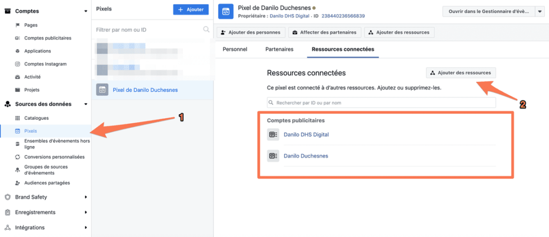Switch to the Personnel tab

point(235,49)
